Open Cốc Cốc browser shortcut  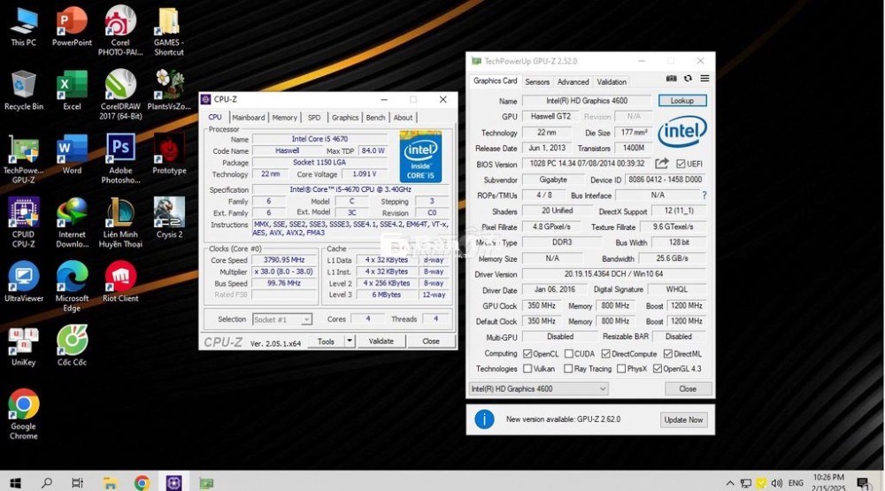[72, 347]
